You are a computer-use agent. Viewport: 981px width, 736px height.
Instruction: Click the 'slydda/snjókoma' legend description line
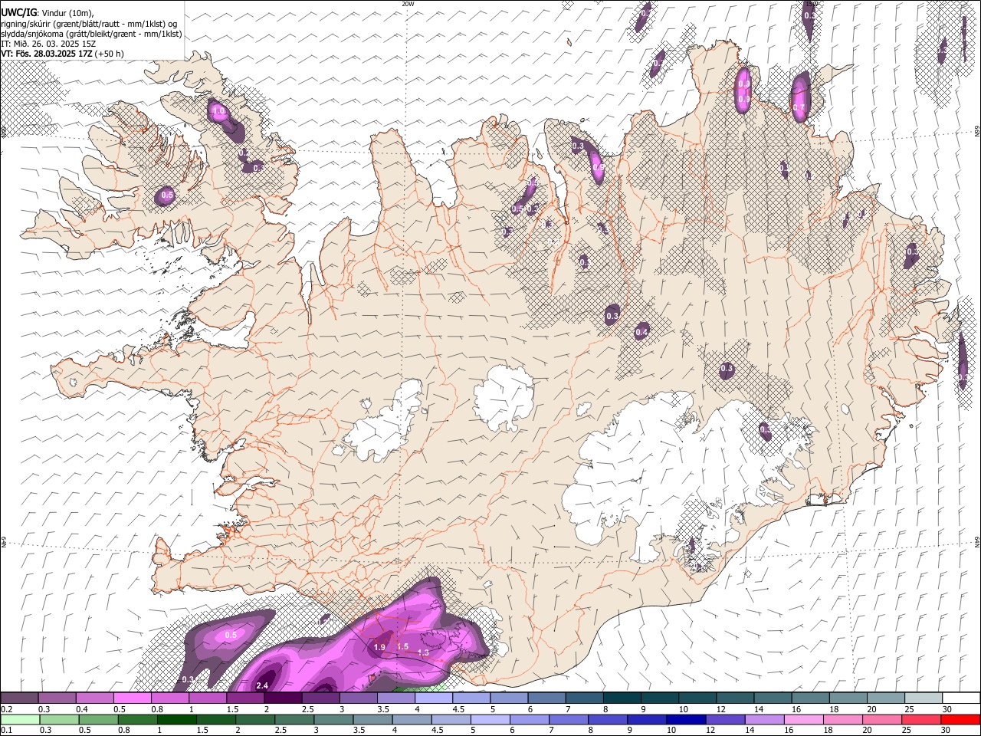pyautogui.click(x=91, y=34)
